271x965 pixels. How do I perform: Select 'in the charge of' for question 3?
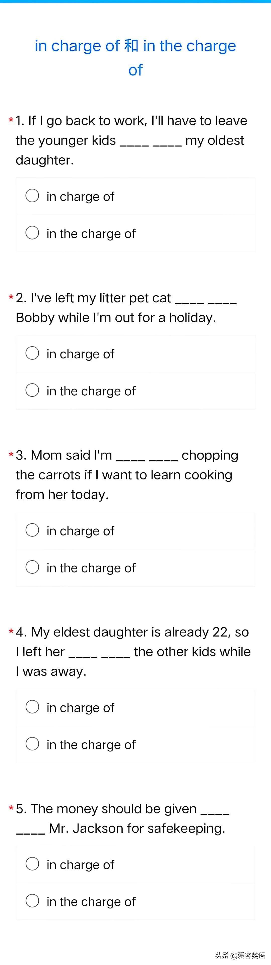(x=32, y=567)
